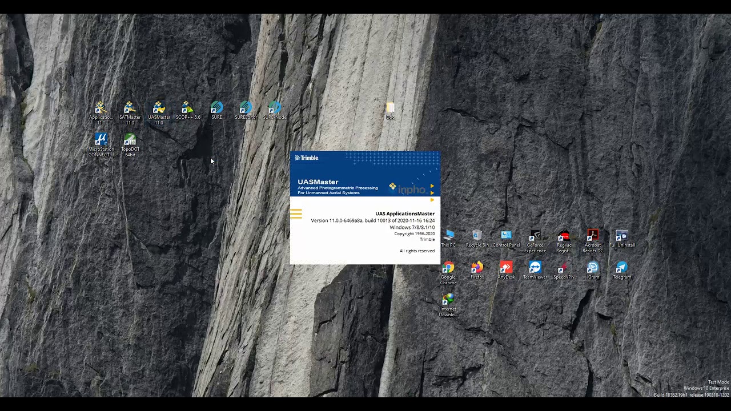
Task: Click the 'Copyright 1996-2020' text
Action: [415, 233]
